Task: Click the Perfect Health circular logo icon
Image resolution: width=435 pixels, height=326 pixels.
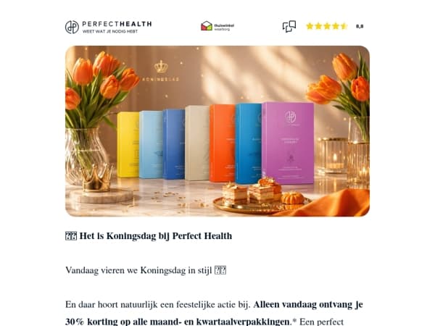Action: pos(72,27)
